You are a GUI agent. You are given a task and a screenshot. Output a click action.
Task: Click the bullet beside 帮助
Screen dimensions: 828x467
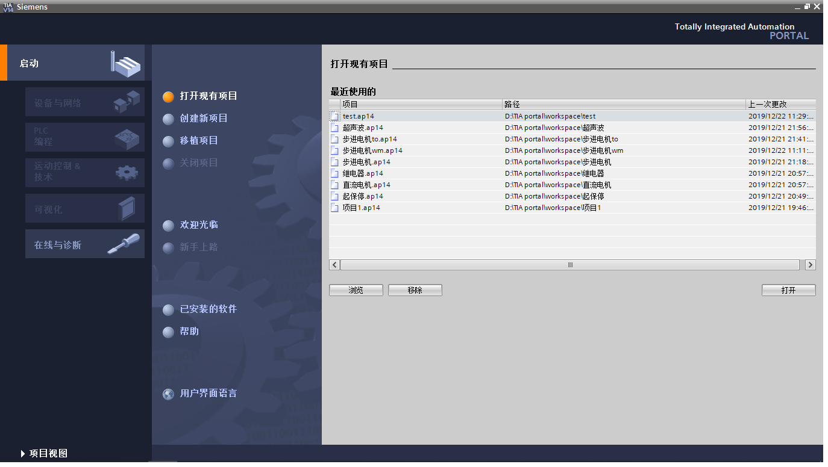(x=169, y=332)
